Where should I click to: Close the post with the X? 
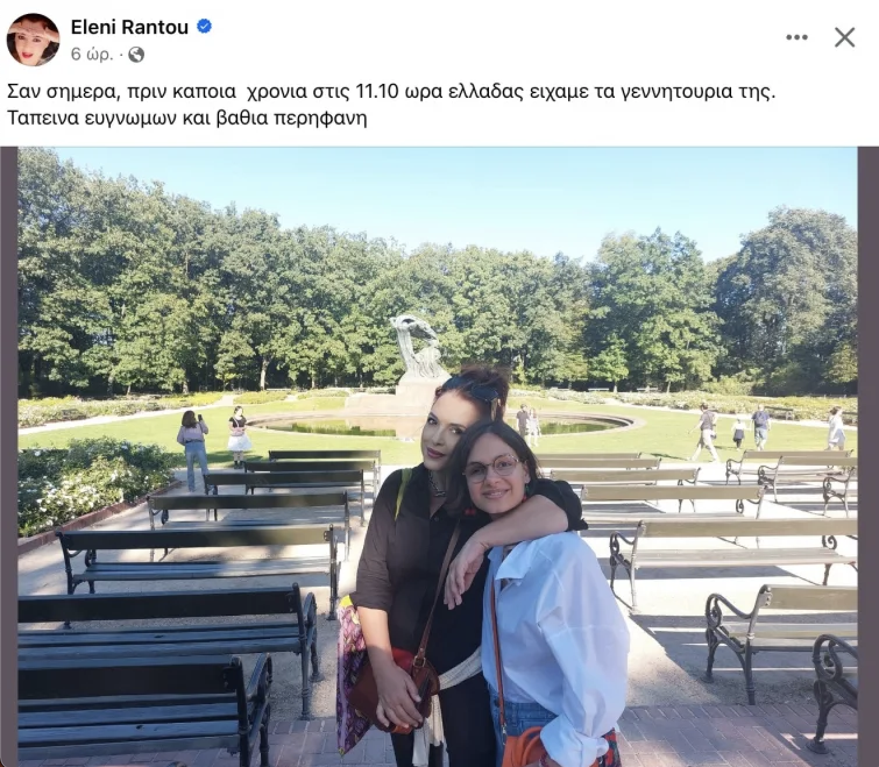(x=845, y=38)
